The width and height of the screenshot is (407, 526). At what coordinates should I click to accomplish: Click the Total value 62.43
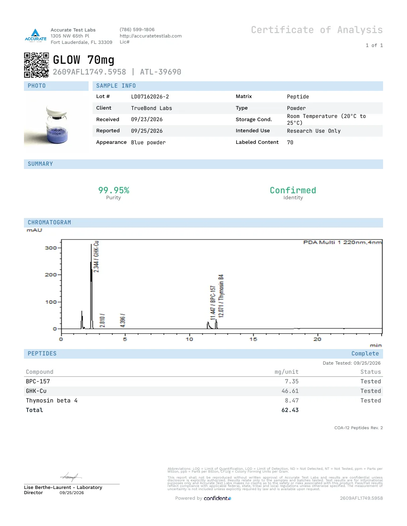click(290, 410)
